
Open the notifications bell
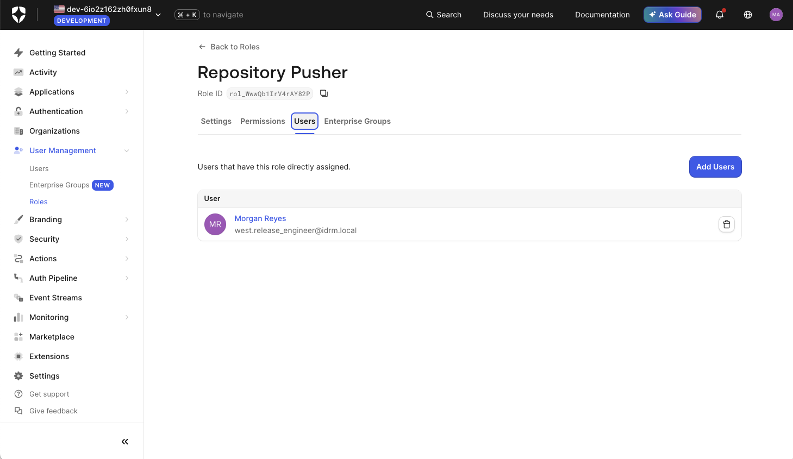point(720,15)
